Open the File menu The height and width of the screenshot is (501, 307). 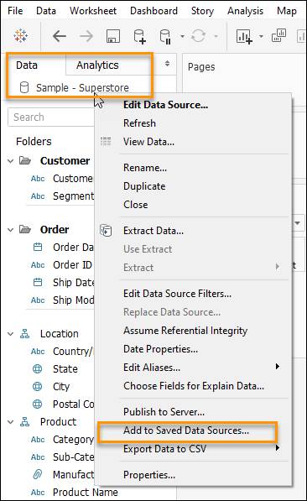tap(15, 11)
